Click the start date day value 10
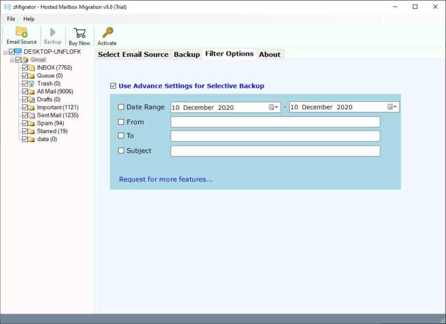Viewport: 446px width, 324px height. [176, 107]
